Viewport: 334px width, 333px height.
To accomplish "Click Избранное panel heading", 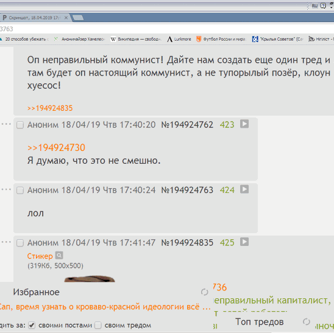I will 36,292.
